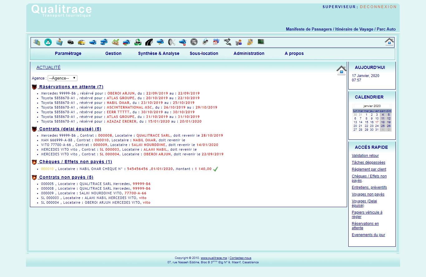Image resolution: width=426 pixels, height=277 pixels.
Task: Click the green bar chart statistics icon
Action: coord(115,42)
